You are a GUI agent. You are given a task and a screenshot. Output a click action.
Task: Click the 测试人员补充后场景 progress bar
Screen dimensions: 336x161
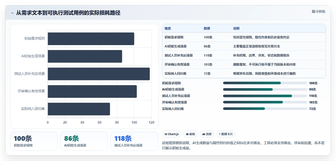[x=265, y=96]
